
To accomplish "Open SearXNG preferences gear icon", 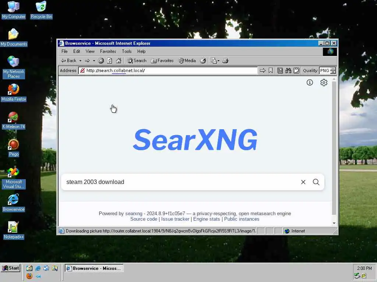I will coord(324,83).
